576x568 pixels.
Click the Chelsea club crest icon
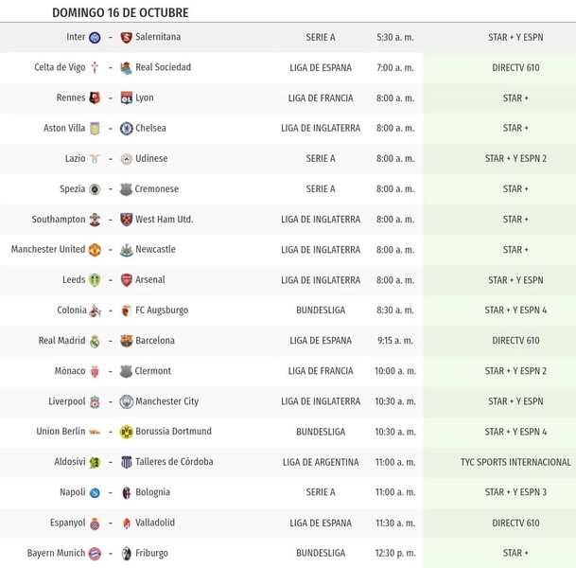tap(126, 129)
